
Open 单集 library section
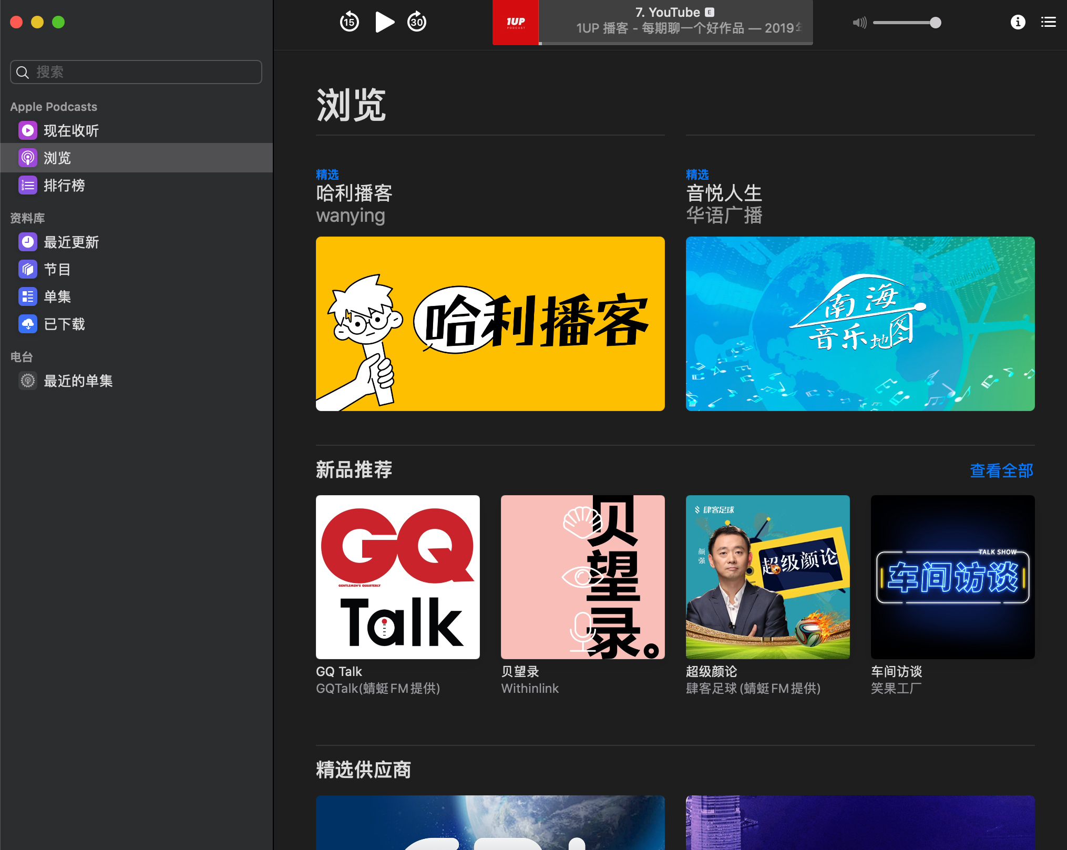coord(57,296)
